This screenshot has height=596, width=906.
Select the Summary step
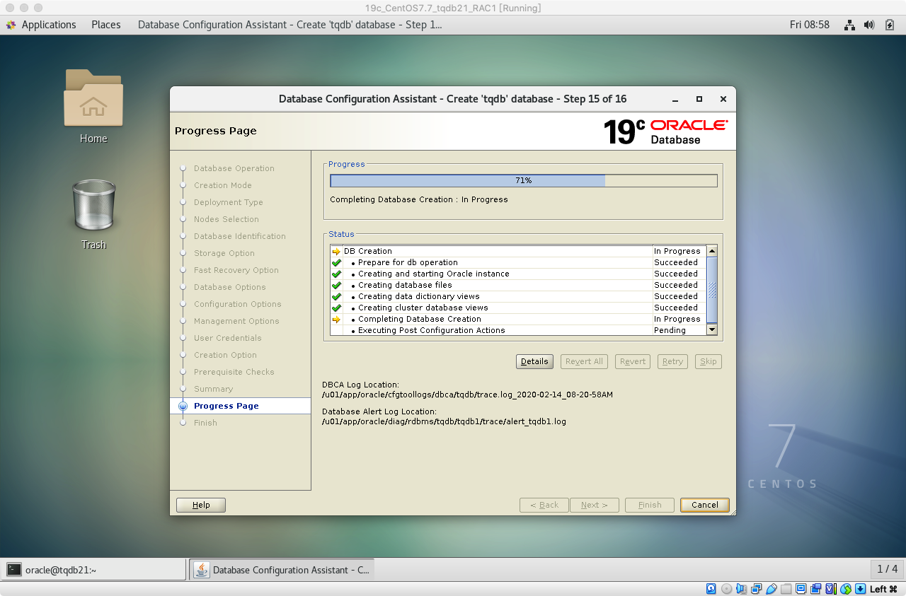coord(214,389)
